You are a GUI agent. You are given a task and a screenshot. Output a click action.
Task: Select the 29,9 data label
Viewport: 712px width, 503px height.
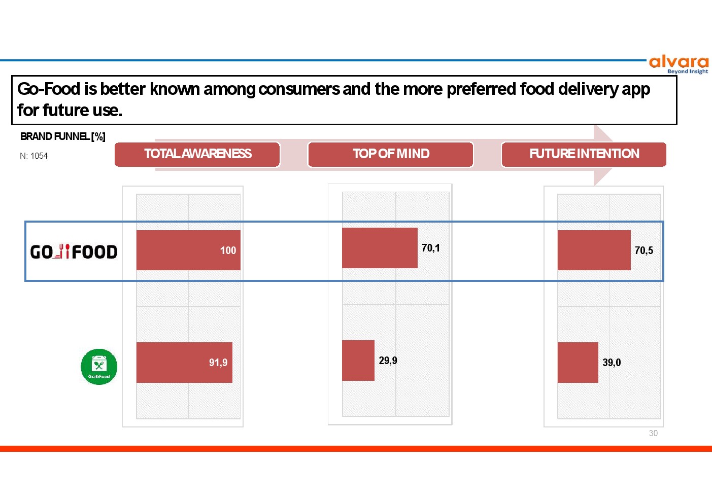tap(388, 361)
